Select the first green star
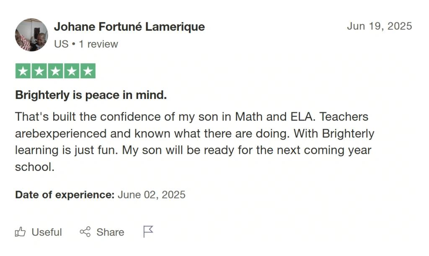The image size is (429, 256). click(x=23, y=71)
